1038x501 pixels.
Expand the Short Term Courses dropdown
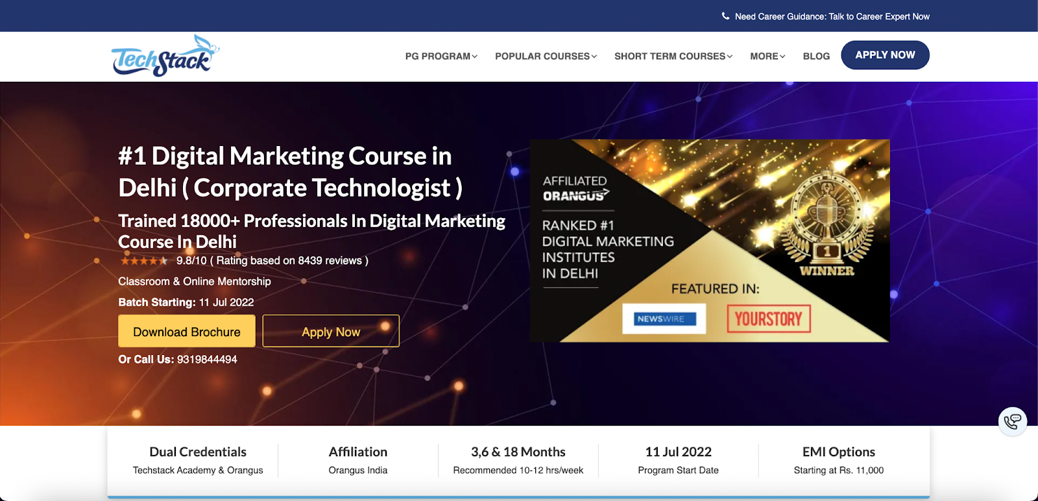pyautogui.click(x=673, y=56)
